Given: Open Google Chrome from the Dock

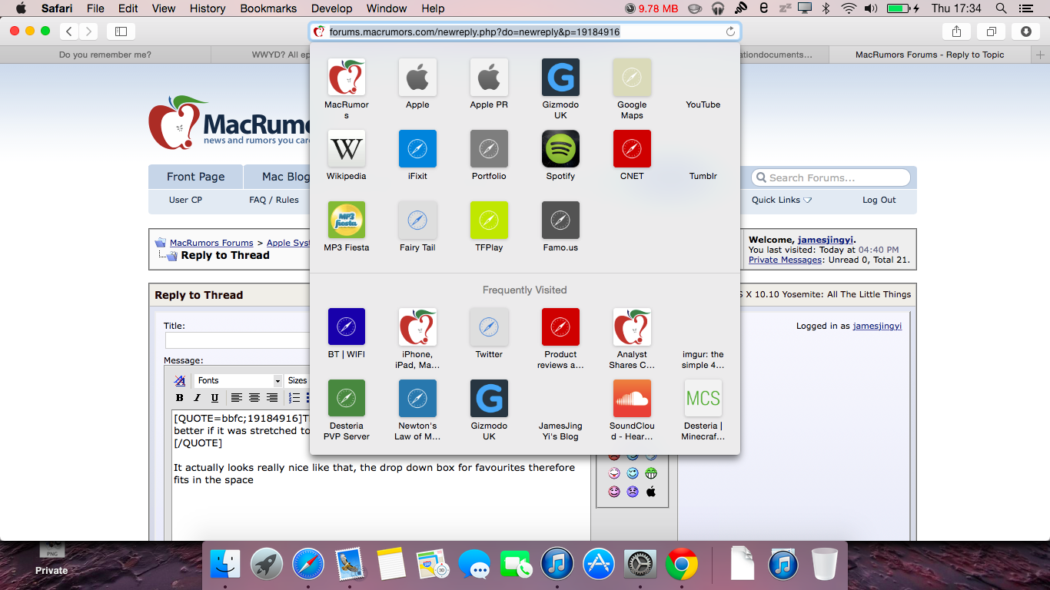Looking at the screenshot, I should pyautogui.click(x=681, y=565).
